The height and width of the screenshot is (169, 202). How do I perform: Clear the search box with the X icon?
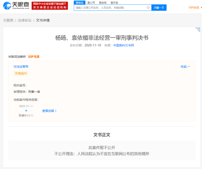[148, 8]
